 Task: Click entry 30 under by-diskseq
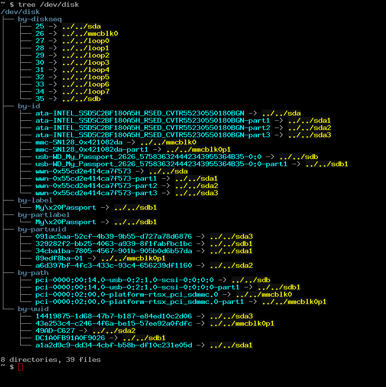[40, 62]
